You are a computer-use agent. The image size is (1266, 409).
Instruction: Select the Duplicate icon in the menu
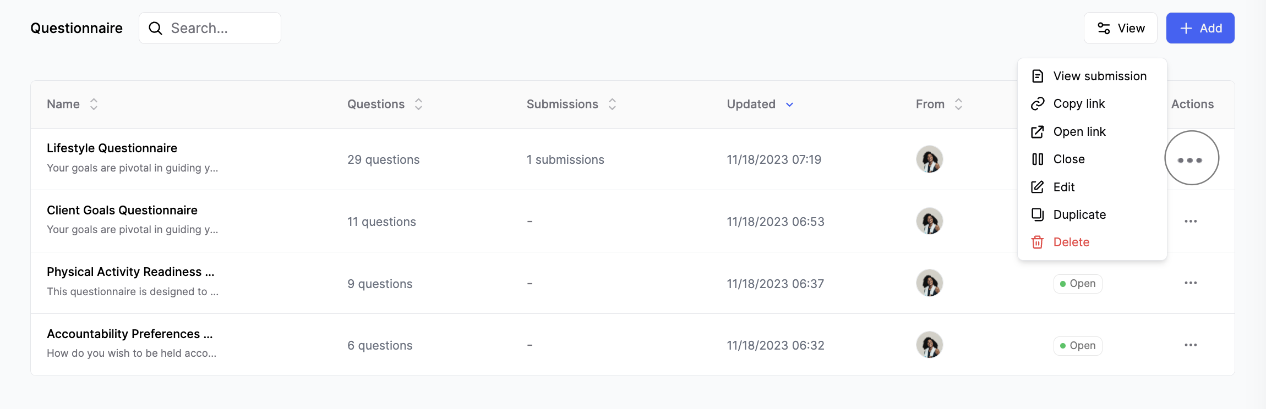1038,214
